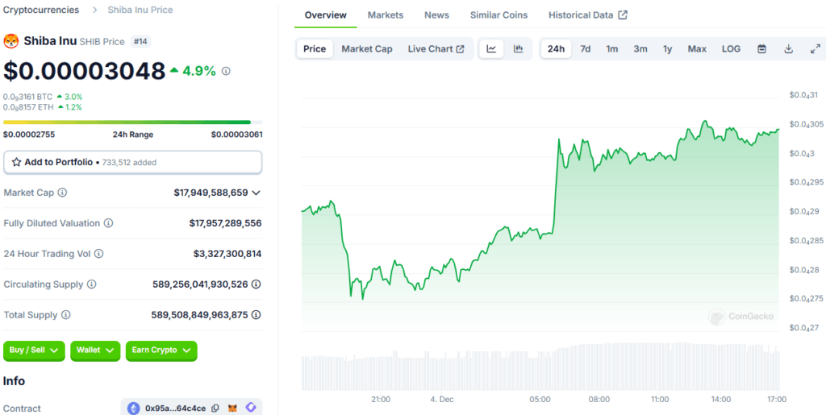Viewport: 826px width, 415px height.
Task: Click the Shiba Inu coin logo
Action: 11,41
